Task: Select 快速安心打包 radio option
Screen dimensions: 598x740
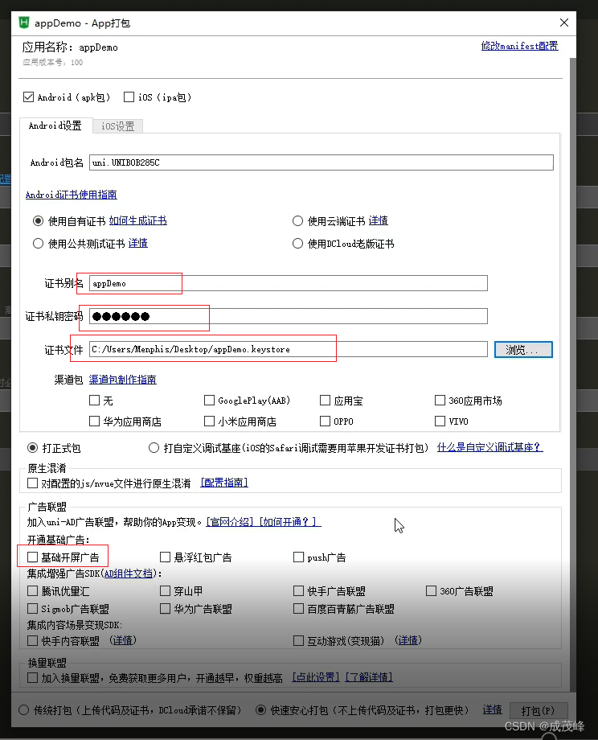Action: [260, 710]
